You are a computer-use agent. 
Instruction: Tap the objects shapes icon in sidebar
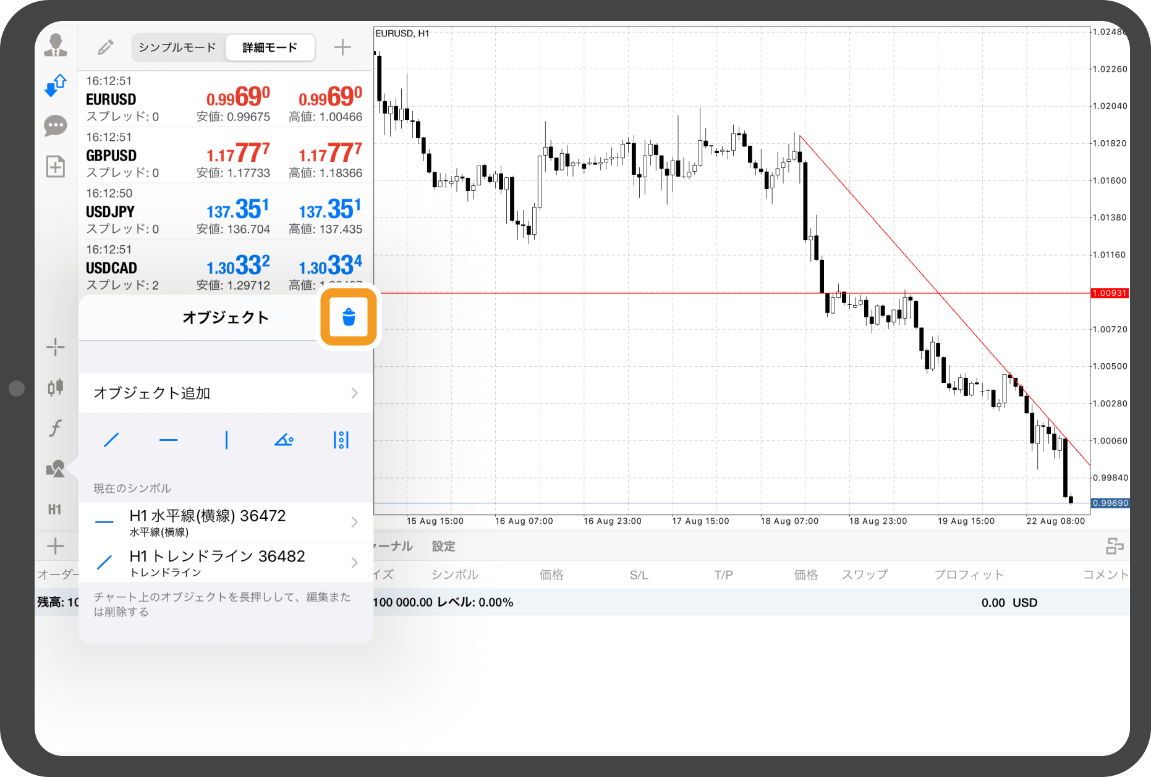56,469
